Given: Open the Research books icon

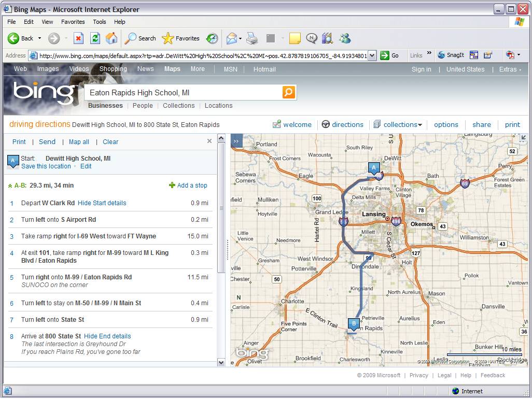Looking at the screenshot, I should (x=327, y=38).
